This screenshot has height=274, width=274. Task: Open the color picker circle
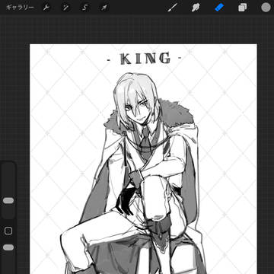click(266, 8)
